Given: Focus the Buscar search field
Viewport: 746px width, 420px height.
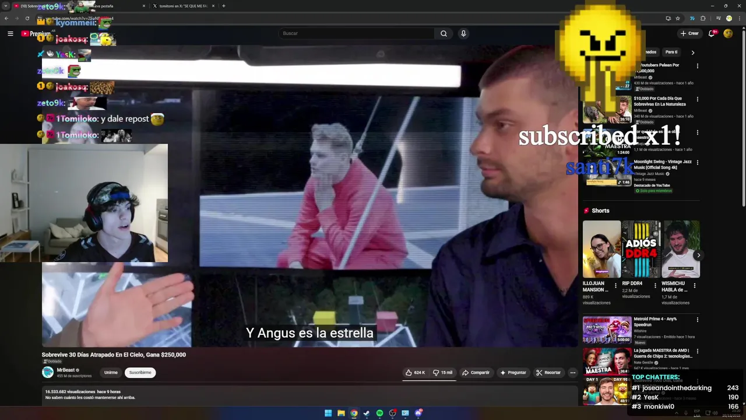Looking at the screenshot, I should pyautogui.click(x=356, y=33).
